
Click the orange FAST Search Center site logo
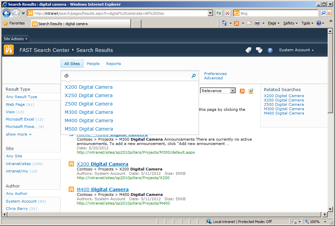click(9, 50)
